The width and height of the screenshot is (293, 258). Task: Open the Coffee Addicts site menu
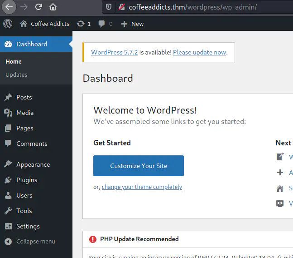coord(45,24)
